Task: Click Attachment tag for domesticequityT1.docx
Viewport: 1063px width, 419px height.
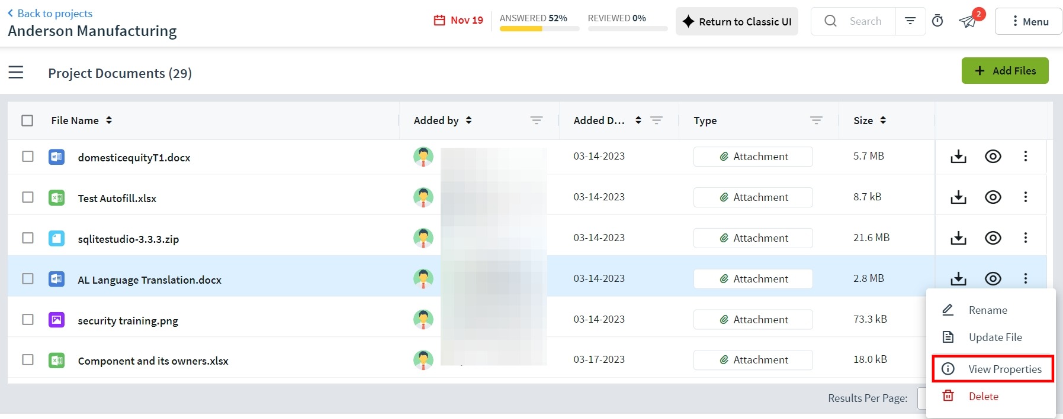Action: (x=753, y=157)
